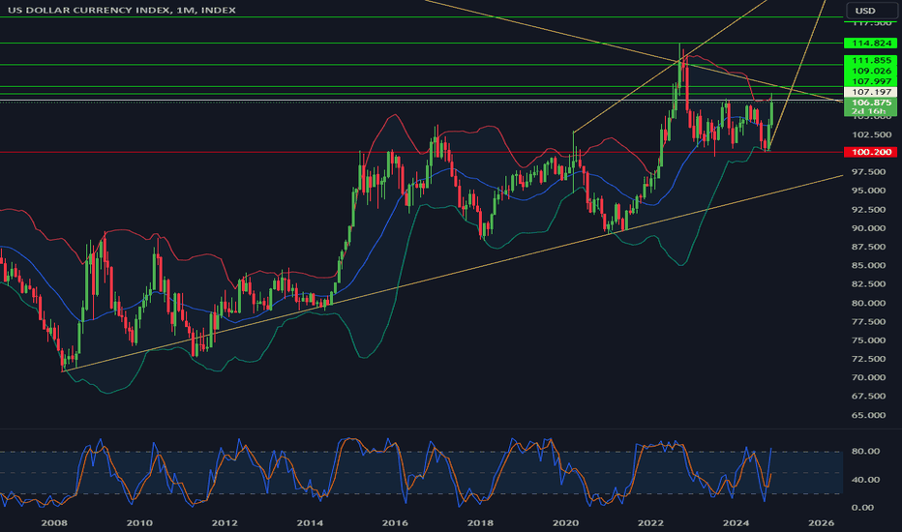Viewport: 902px width, 532px height.
Task: Click 82.500 on the price axis
Action: (871, 284)
